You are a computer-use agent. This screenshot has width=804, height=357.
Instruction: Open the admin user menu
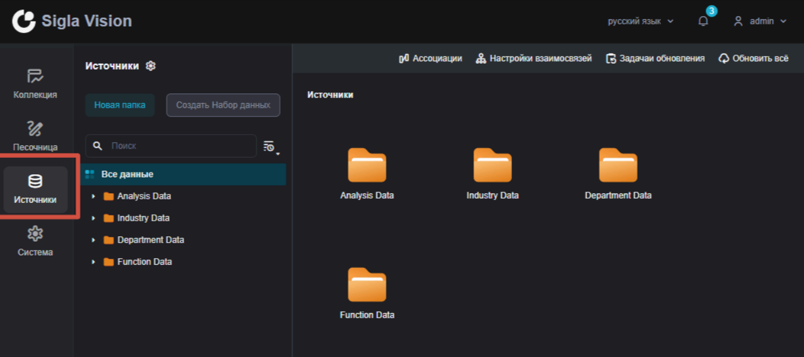coord(760,21)
